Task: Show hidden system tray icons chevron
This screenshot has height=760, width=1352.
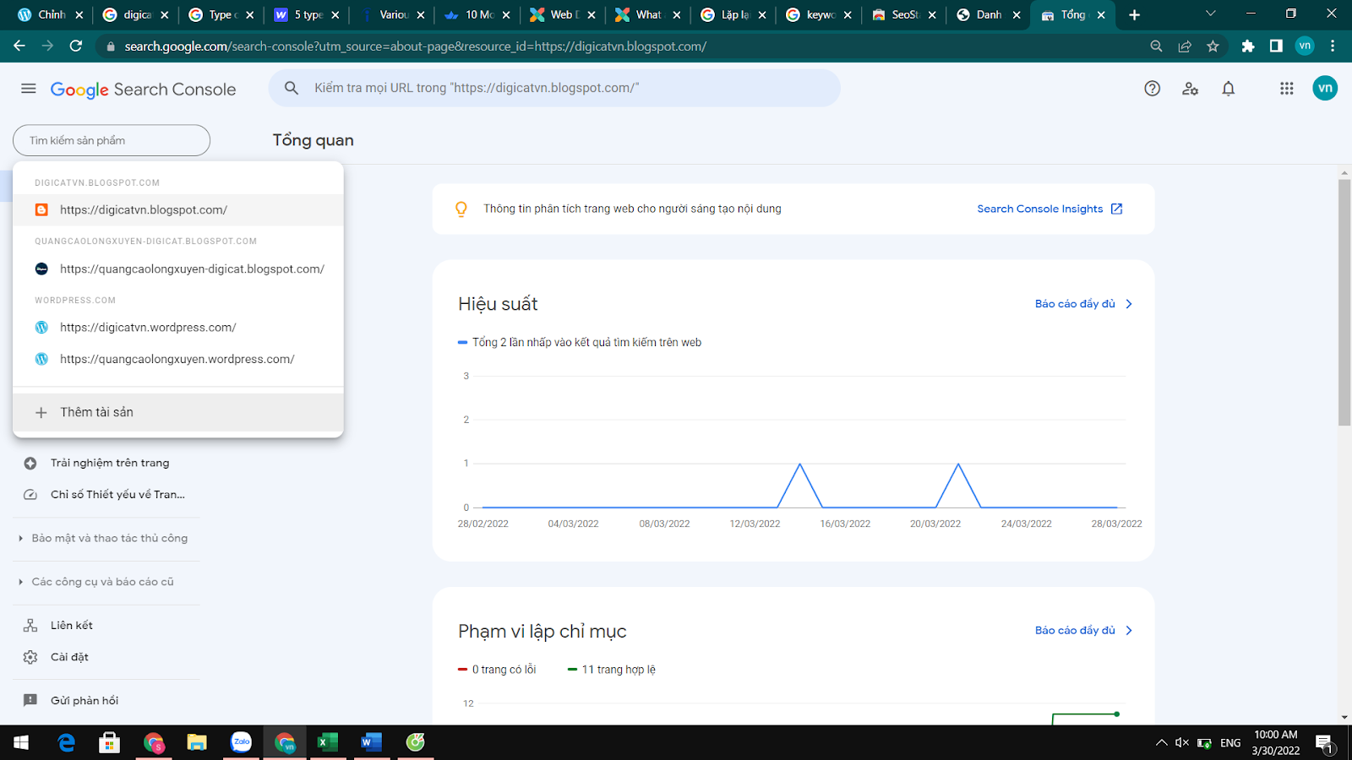Action: coord(1161,743)
